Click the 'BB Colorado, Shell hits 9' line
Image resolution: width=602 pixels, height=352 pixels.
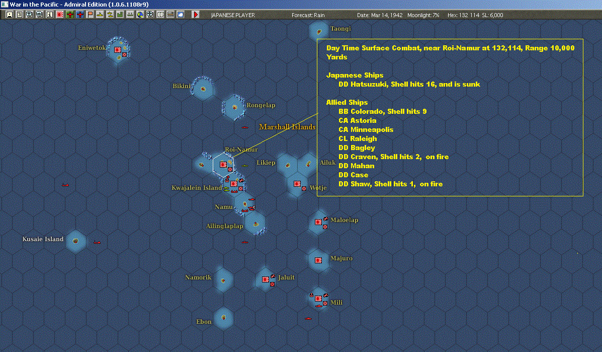[x=382, y=111]
